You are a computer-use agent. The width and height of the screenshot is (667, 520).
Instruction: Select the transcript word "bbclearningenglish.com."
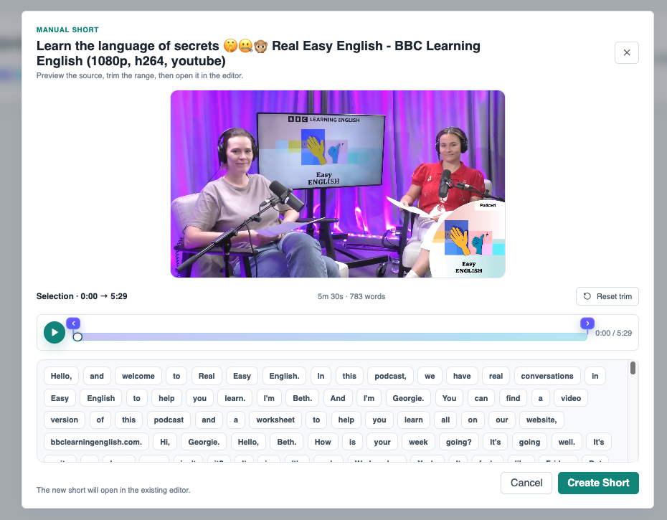click(x=96, y=442)
